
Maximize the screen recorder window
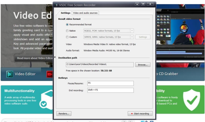[143, 4]
